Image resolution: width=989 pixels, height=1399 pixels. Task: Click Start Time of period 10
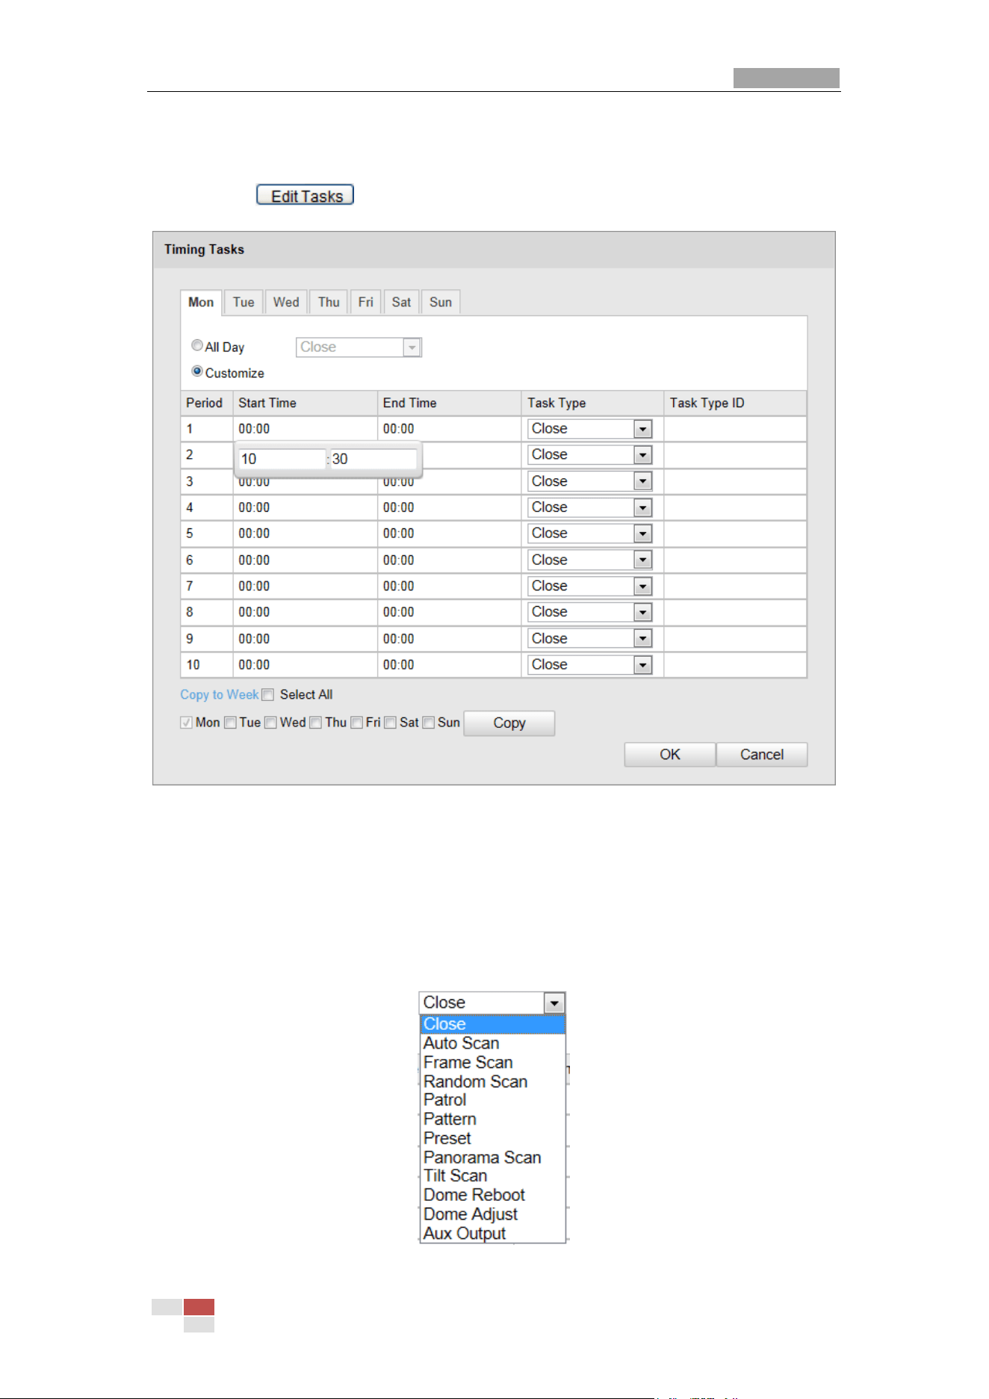305,664
